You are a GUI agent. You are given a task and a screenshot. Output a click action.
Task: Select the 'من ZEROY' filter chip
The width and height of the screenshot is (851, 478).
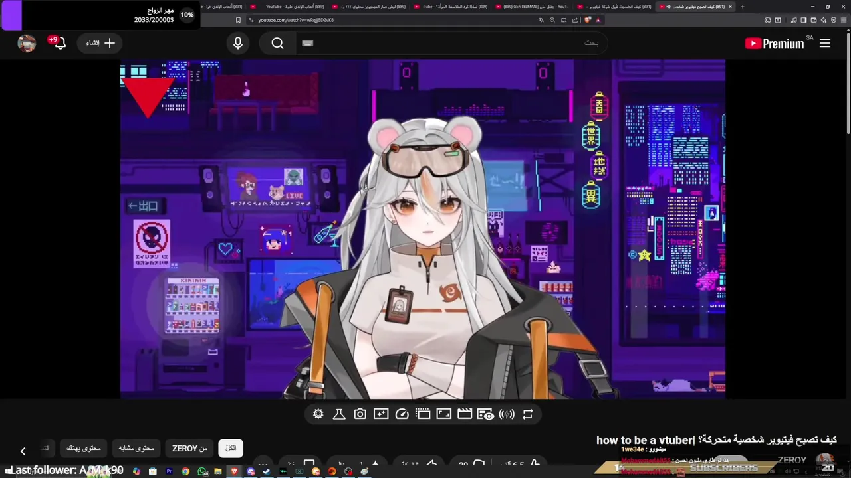[x=189, y=448]
